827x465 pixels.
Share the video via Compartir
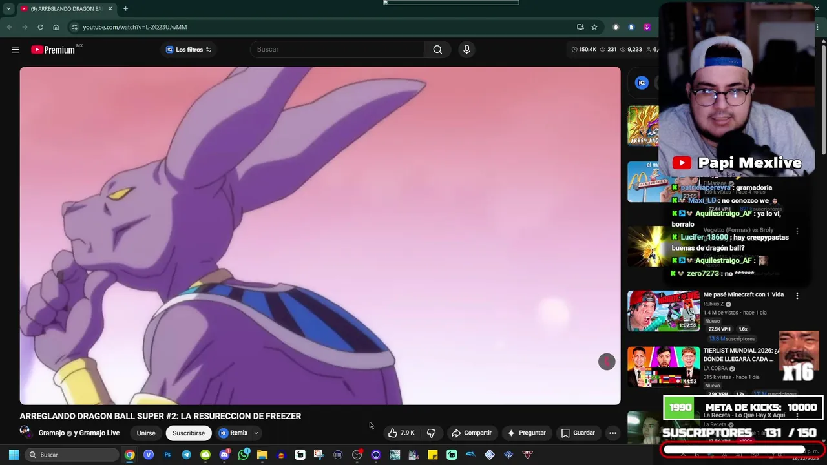click(471, 433)
